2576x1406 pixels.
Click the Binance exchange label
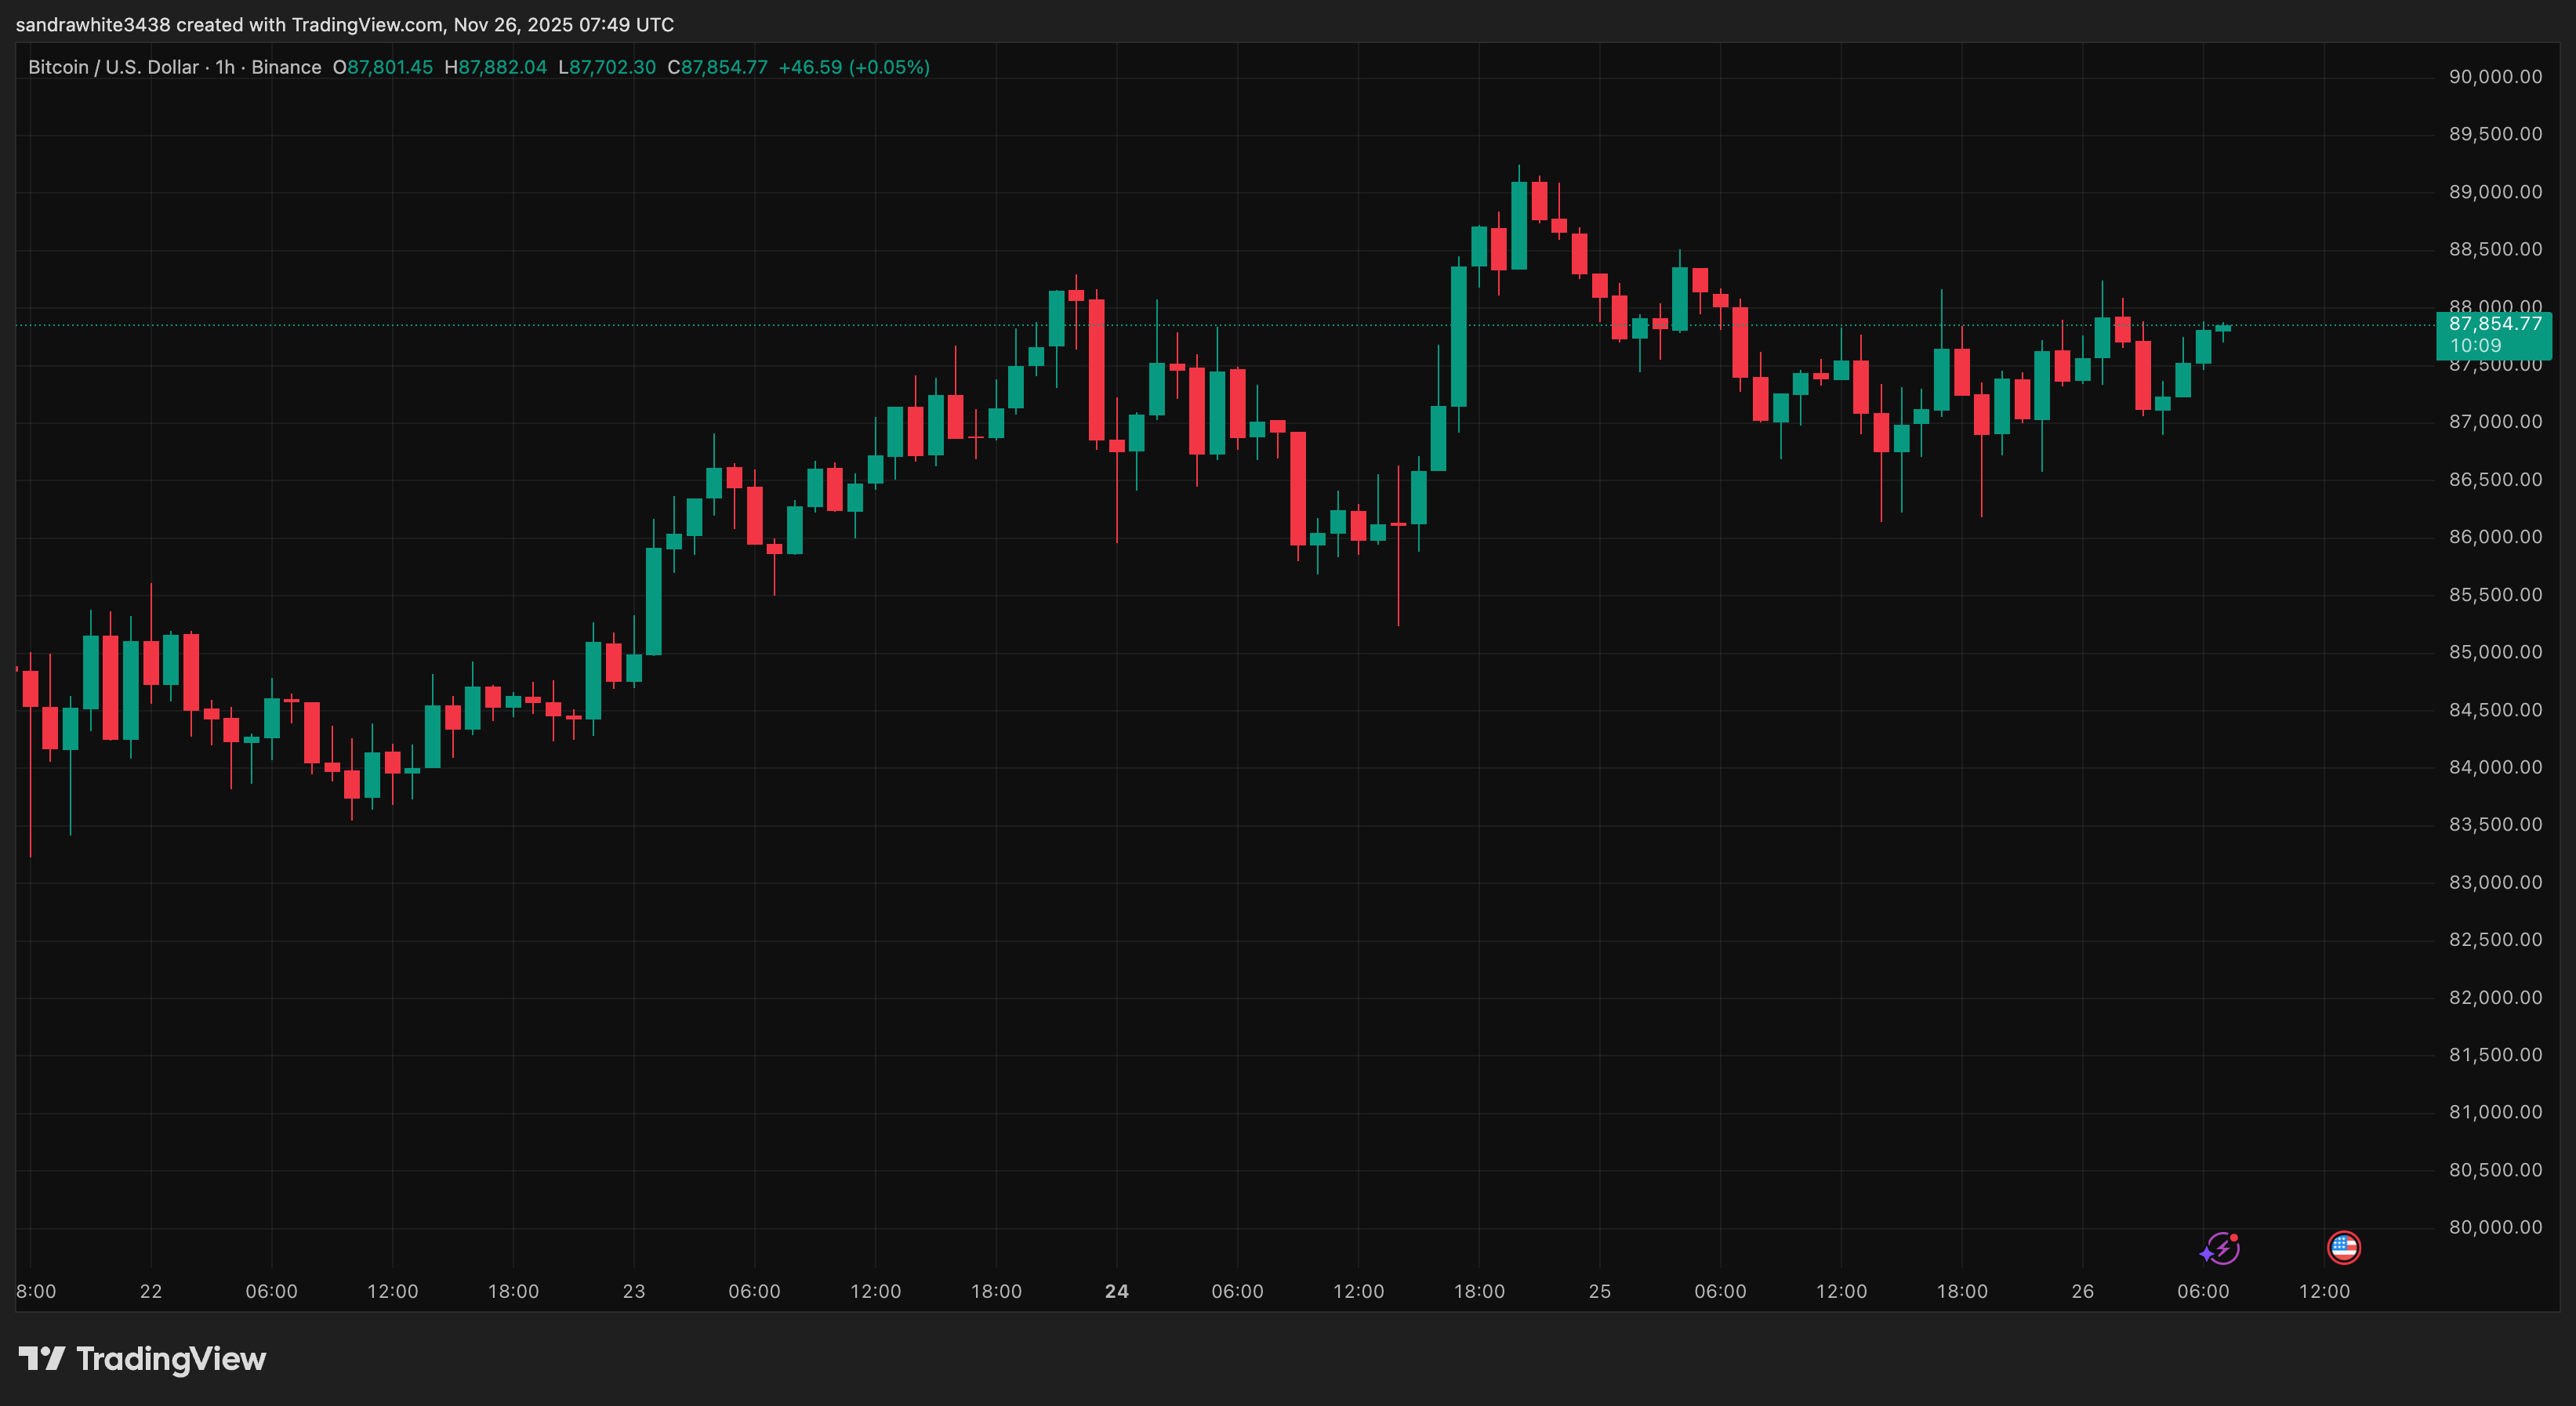pos(287,67)
